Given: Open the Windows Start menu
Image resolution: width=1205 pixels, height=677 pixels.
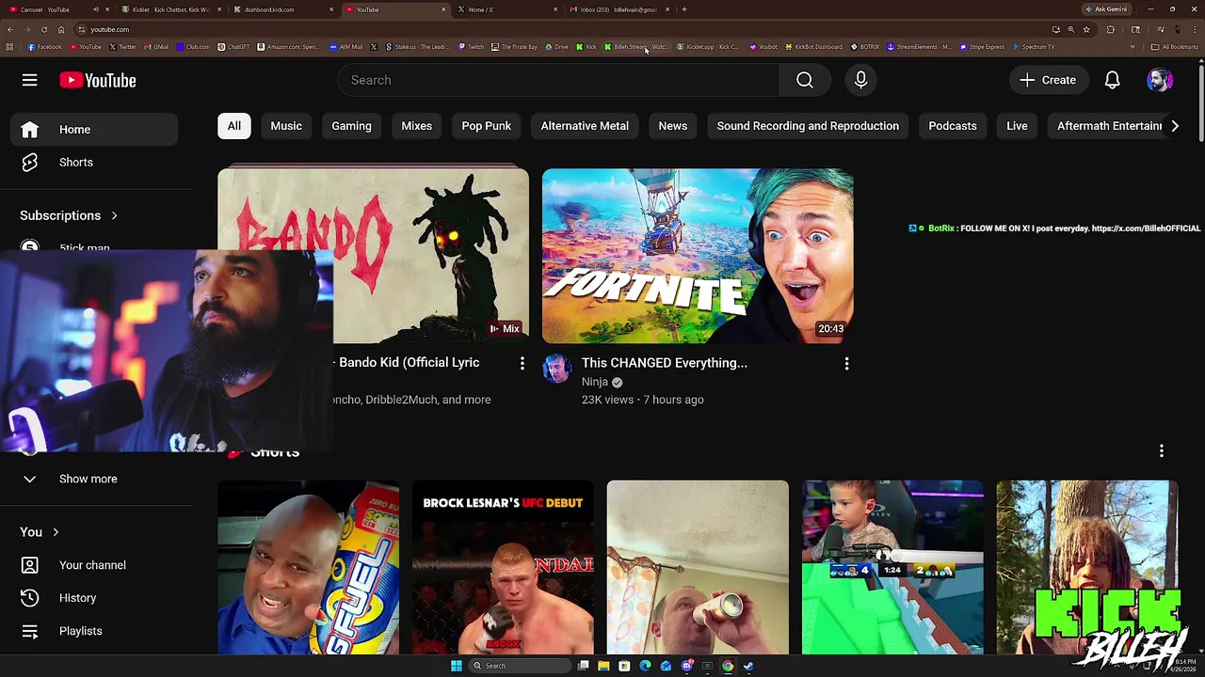Looking at the screenshot, I should point(457,666).
